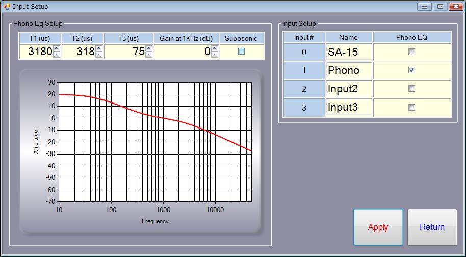The height and width of the screenshot is (257, 466).
Task: Decrease T1 value with down arrow
Action: tap(57, 54)
